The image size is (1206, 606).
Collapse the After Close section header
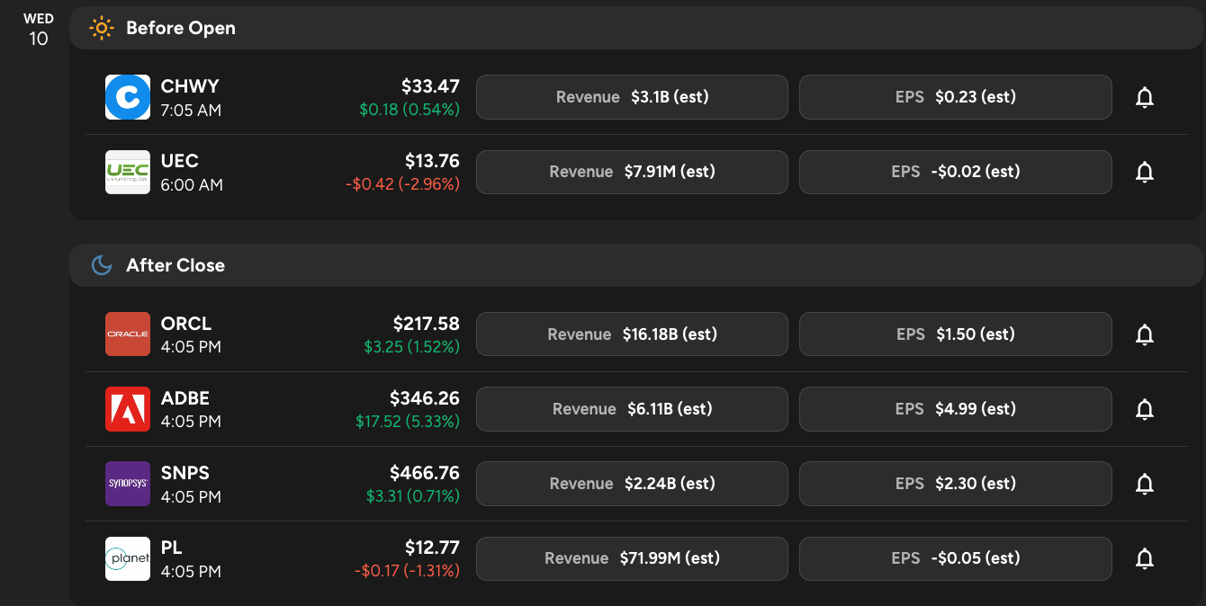(x=635, y=265)
